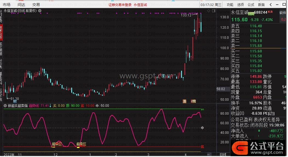Click the 卖四 price 116.15
Screen dimensions: 288x157
pyautogui.click(x=256, y=31)
